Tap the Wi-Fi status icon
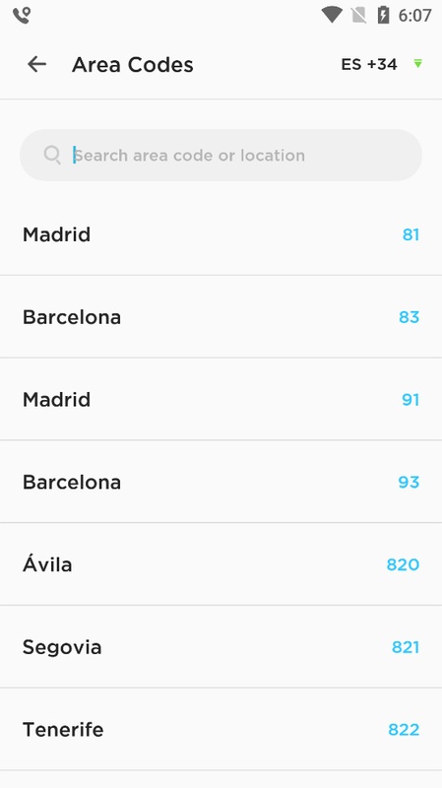442x788 pixels. coord(332,15)
